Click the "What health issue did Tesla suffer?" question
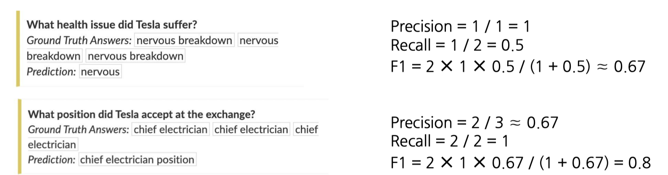This screenshot has height=175, width=668. [112, 25]
